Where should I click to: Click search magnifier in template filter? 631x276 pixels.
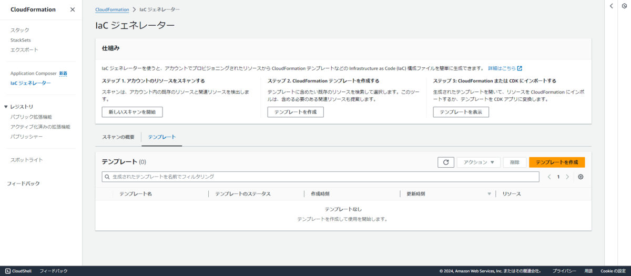tap(108, 177)
